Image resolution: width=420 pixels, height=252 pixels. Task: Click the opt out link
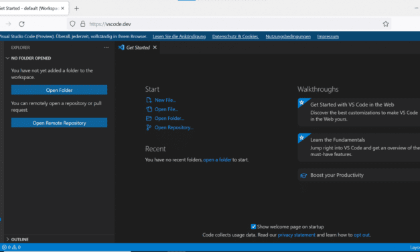point(362,235)
